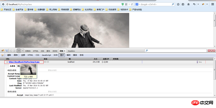Bookmark this page with the star icon

[x=178, y=4]
